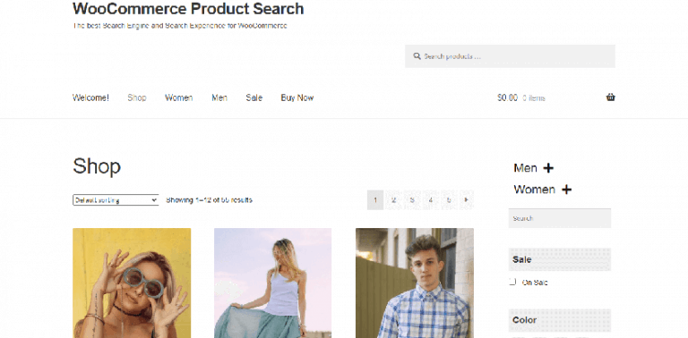Go to page 2 of results
688x338 pixels.
393,199
